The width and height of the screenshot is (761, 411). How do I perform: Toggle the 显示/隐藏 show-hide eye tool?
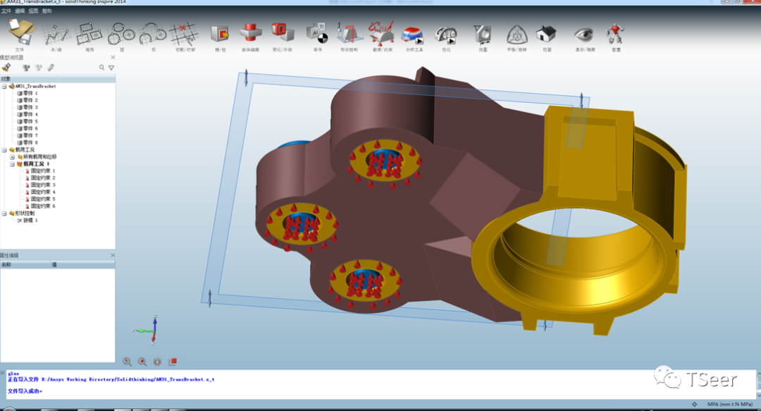pos(585,34)
